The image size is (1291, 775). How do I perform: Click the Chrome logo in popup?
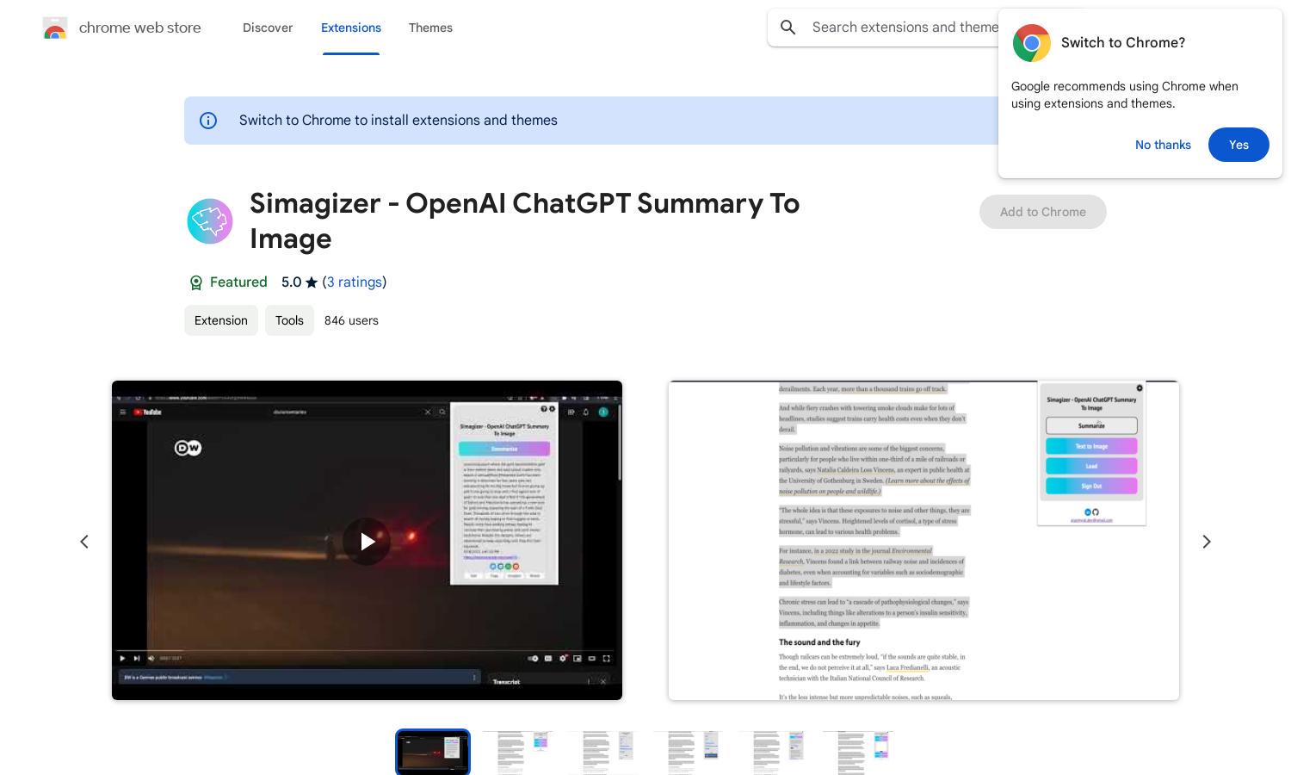[1031, 43]
